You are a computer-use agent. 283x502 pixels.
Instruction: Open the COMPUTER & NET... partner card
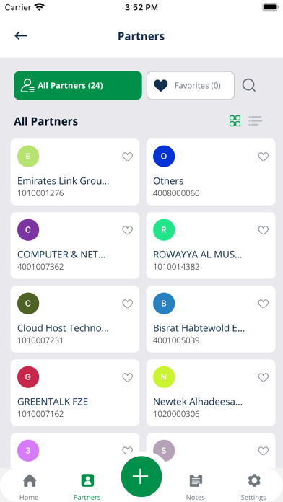click(x=75, y=245)
